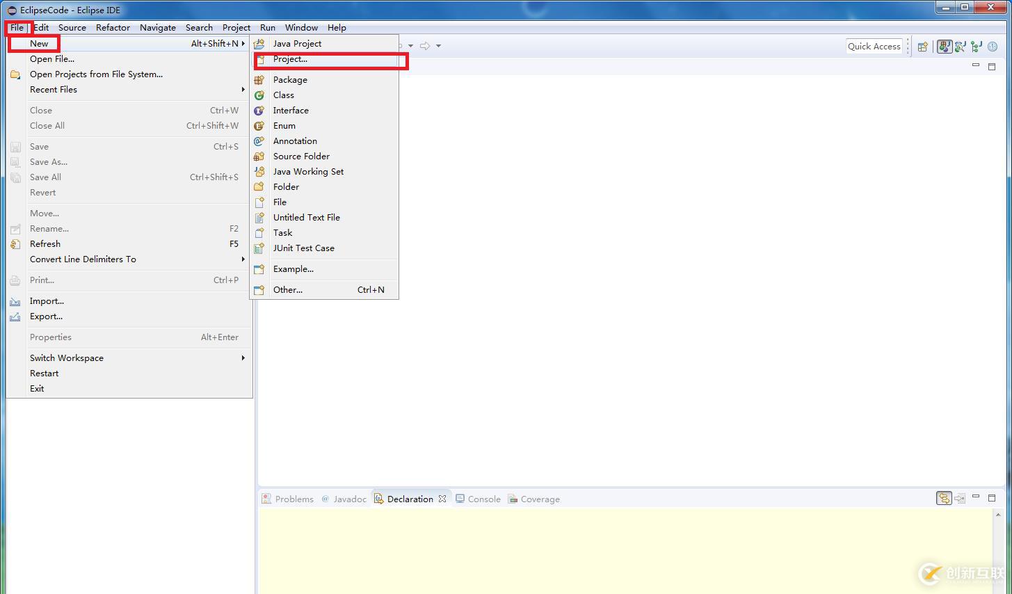Click the green Class icon
The image size is (1012, 594).
(259, 95)
